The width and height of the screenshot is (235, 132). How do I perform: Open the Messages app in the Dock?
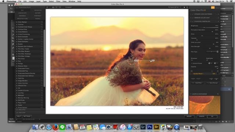pos(102,127)
